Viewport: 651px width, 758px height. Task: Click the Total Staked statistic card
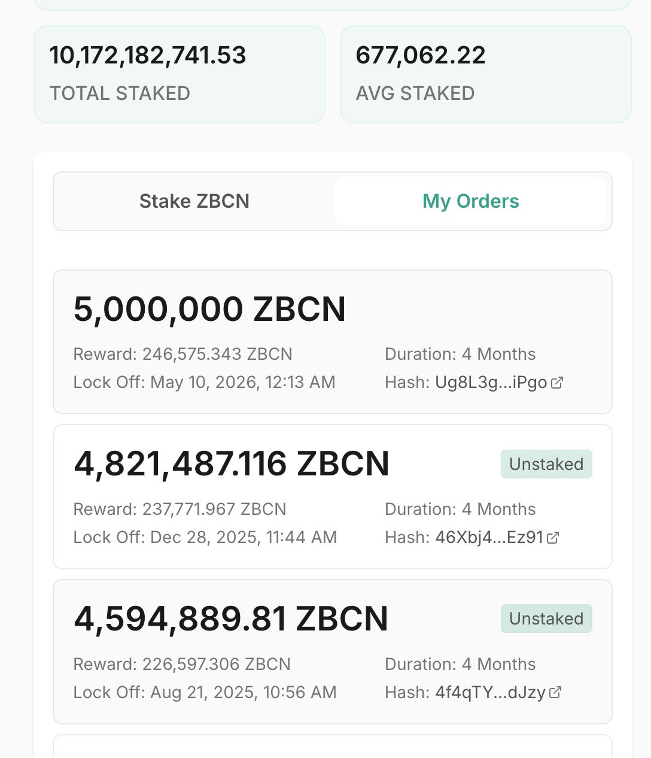pyautogui.click(x=180, y=74)
